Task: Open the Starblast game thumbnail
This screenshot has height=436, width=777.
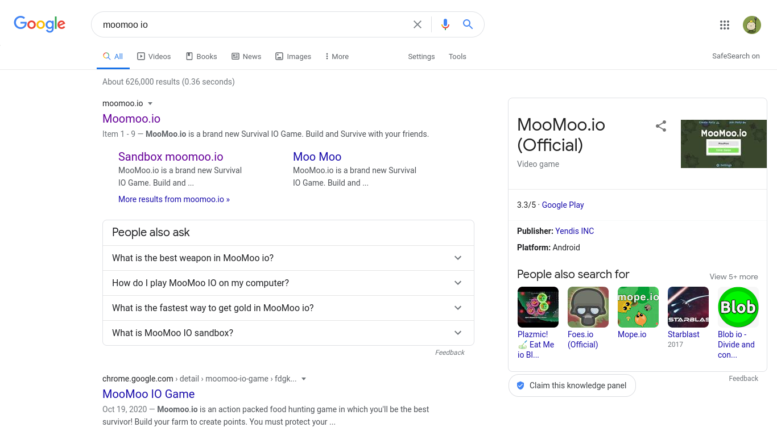Action: (688, 307)
